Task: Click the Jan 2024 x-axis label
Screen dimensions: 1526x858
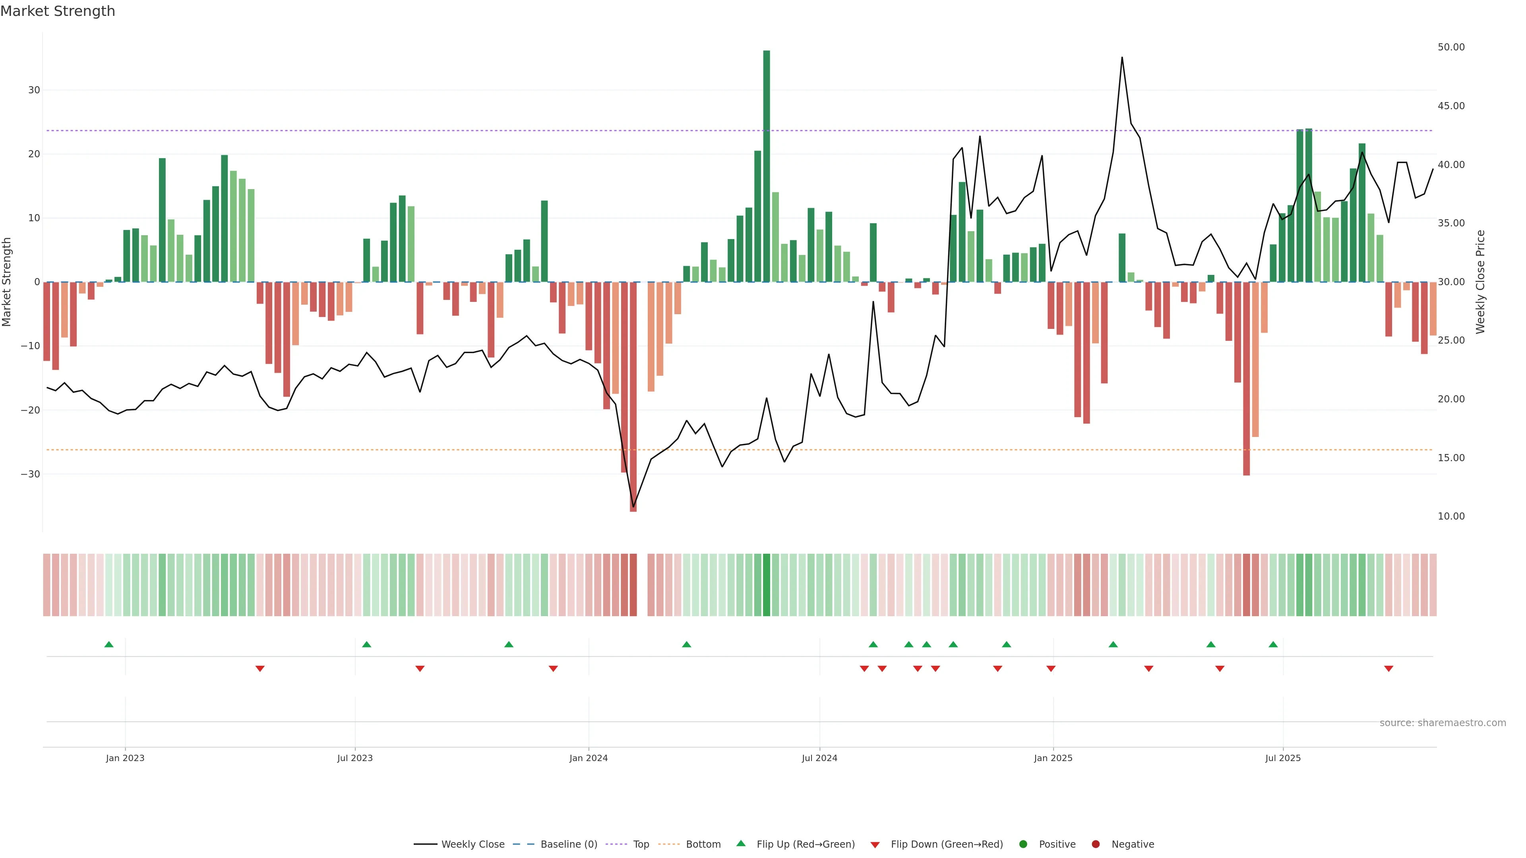Action: (588, 758)
